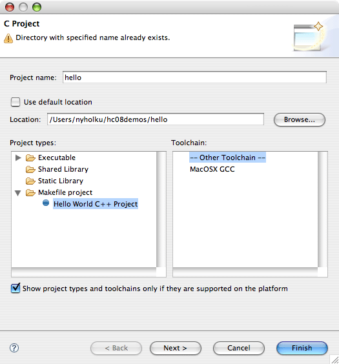Open the help question mark icon

(14, 348)
